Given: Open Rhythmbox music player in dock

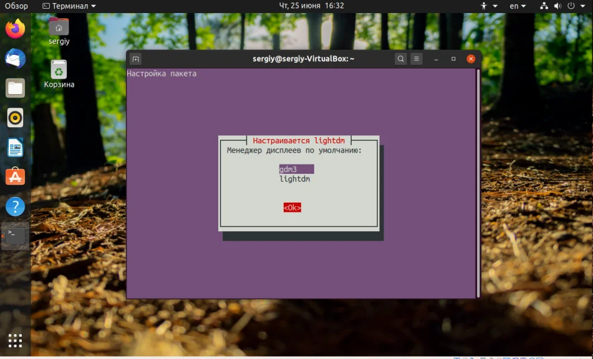Looking at the screenshot, I should point(15,118).
